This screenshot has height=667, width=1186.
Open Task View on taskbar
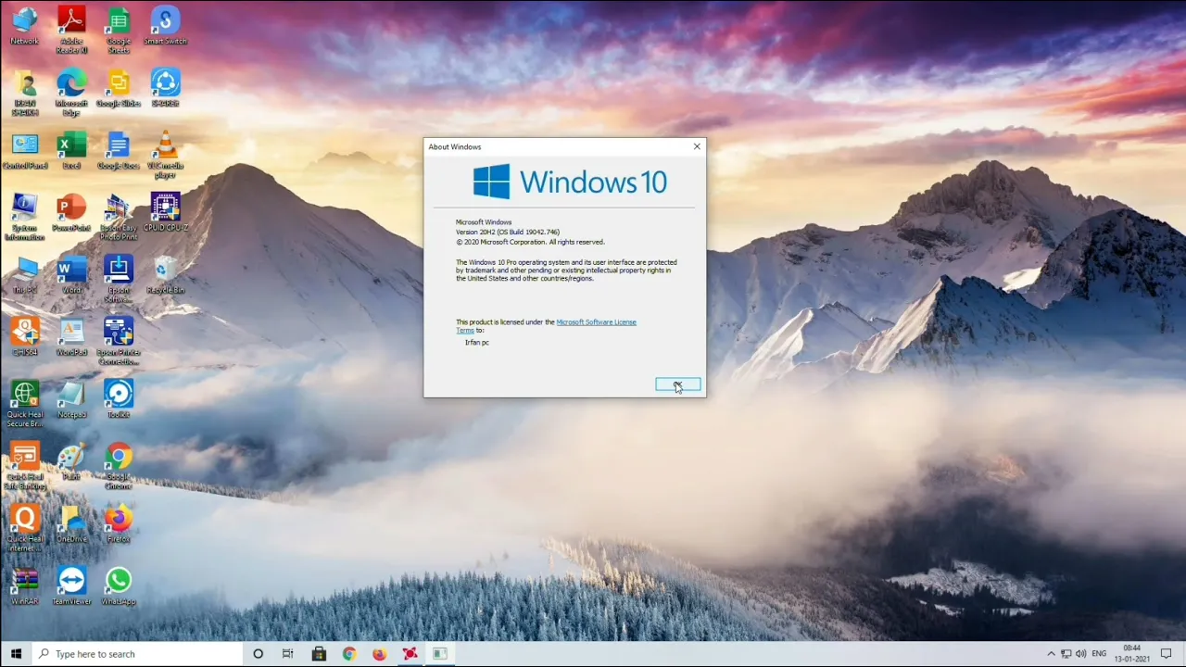[x=288, y=654]
